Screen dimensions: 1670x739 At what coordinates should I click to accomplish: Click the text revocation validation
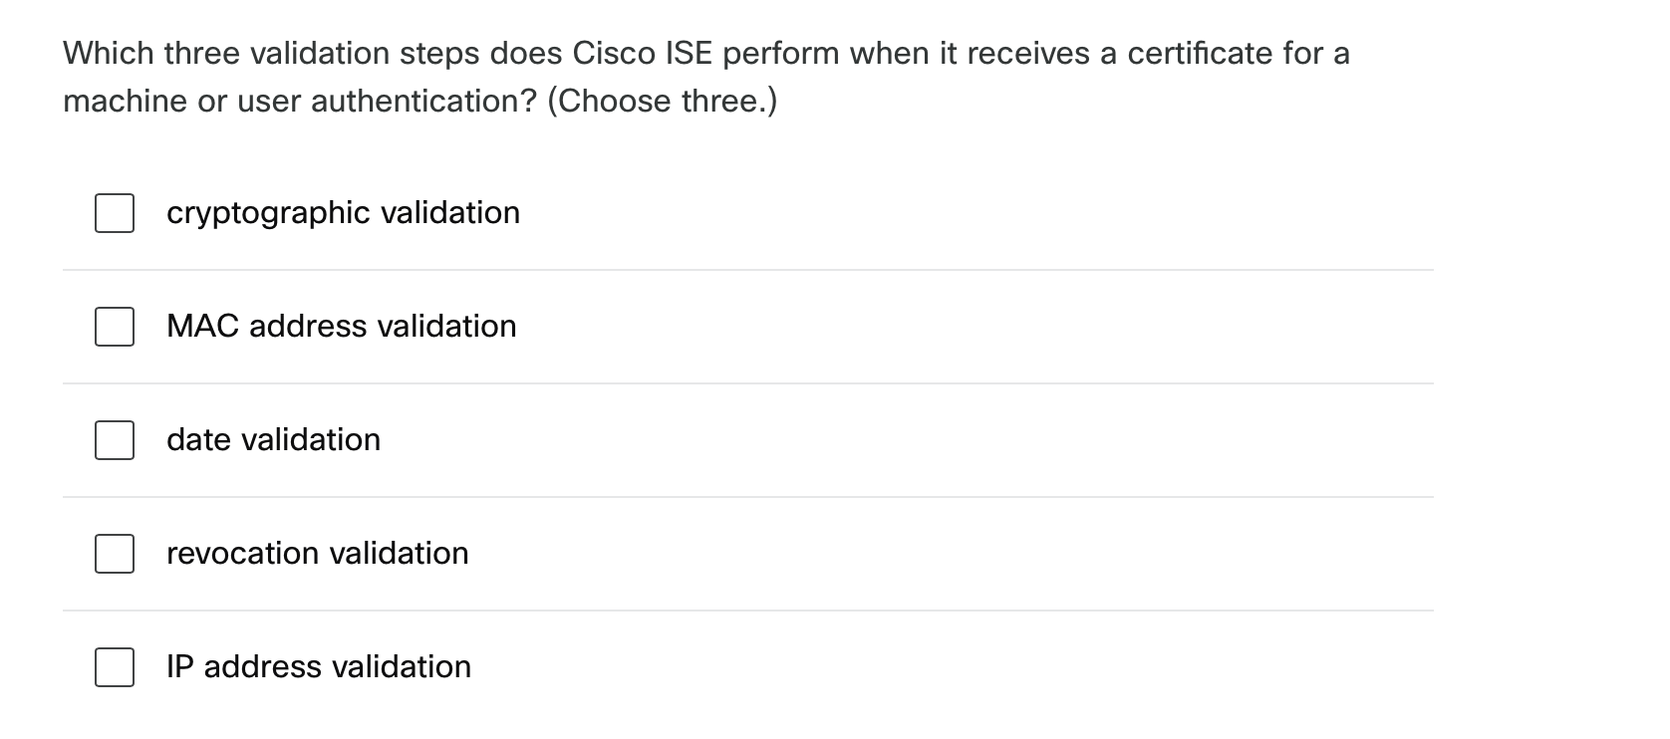point(317,554)
